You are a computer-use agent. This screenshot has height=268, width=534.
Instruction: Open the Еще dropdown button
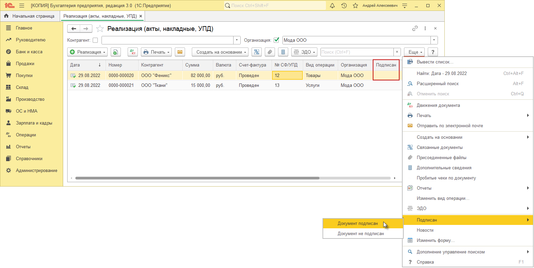coord(415,52)
